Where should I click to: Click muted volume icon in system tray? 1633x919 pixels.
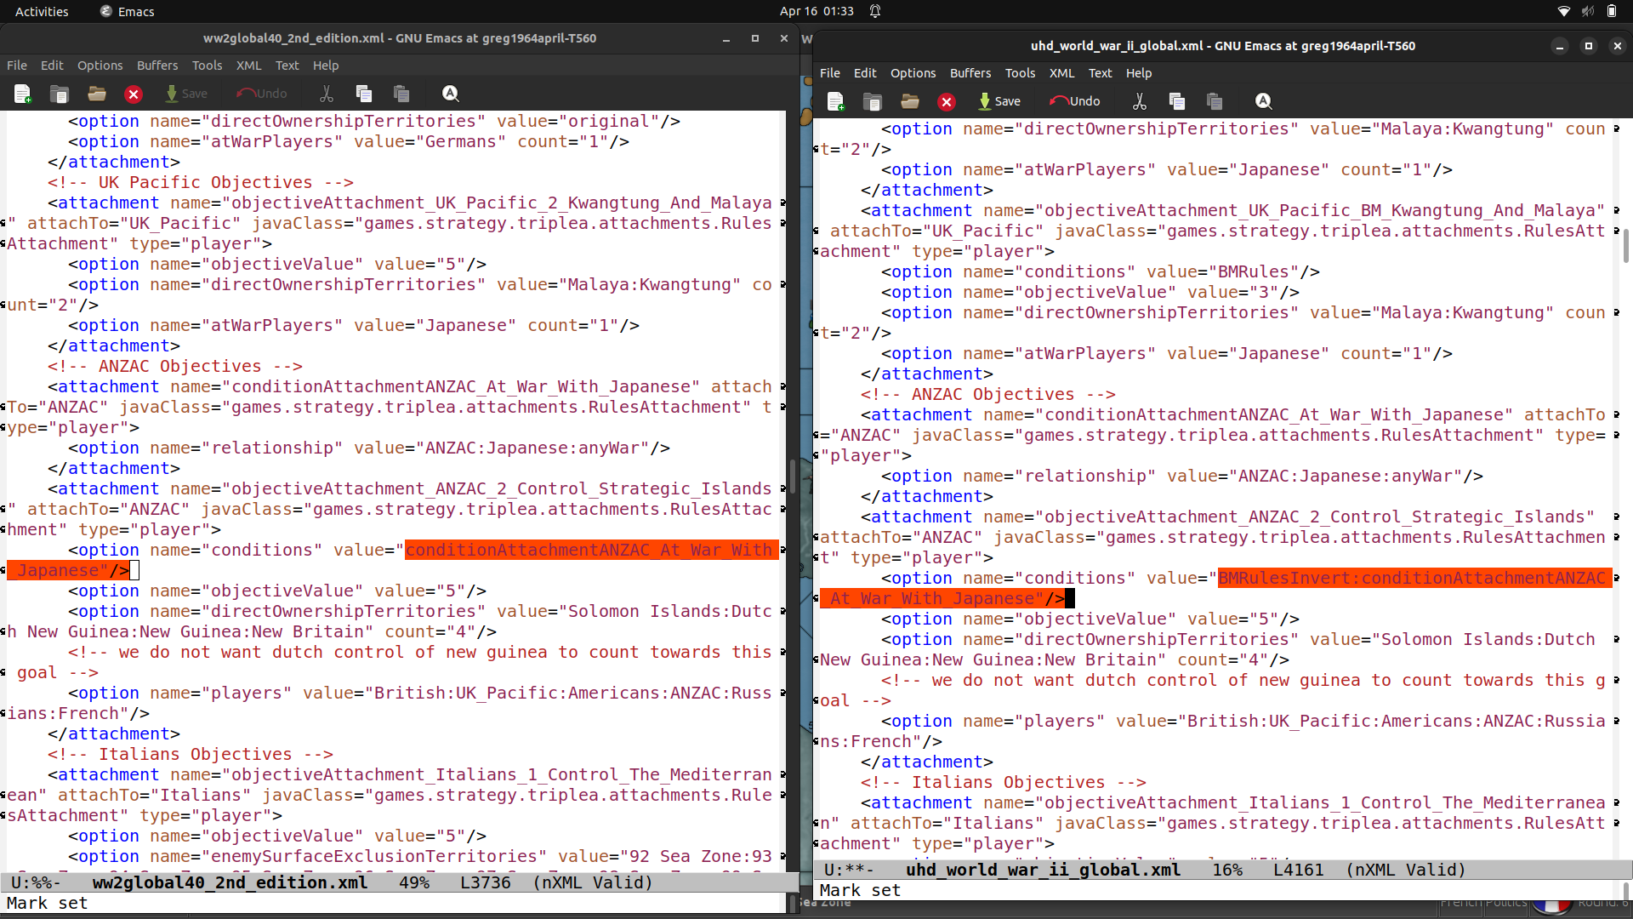coord(1587,11)
